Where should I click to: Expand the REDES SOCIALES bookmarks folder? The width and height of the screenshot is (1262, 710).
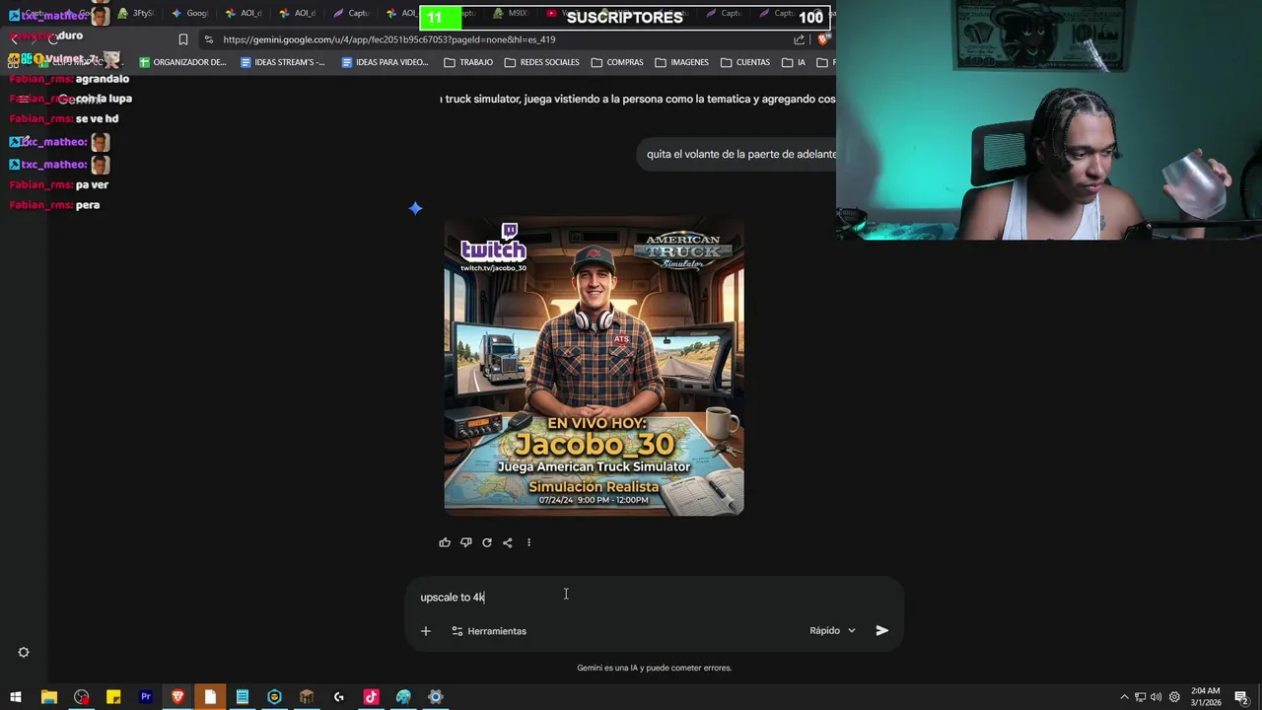tap(541, 62)
